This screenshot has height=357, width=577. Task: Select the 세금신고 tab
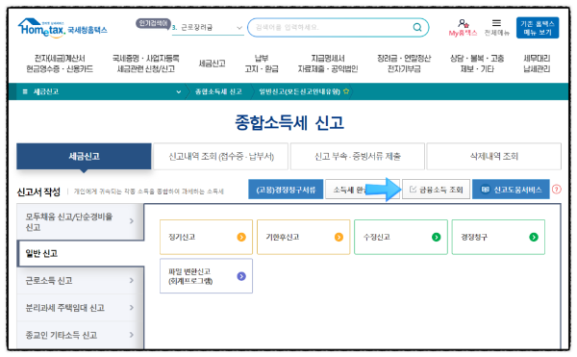pyautogui.click(x=84, y=156)
